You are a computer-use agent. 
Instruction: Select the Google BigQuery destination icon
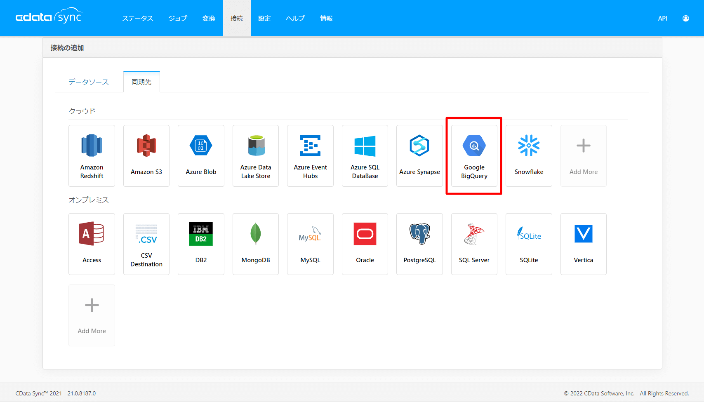tap(474, 146)
